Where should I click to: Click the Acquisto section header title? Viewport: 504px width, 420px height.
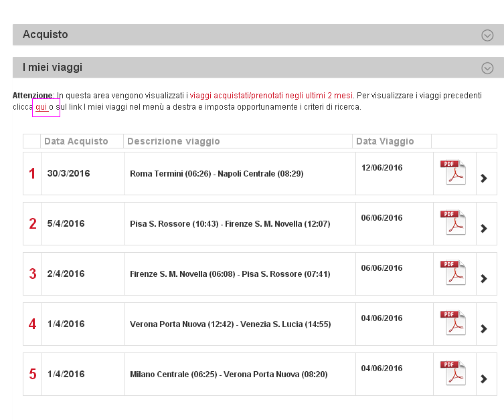click(x=46, y=34)
